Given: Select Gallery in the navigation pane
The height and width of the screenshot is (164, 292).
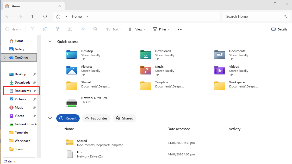Looking at the screenshot, I should pos(19,49).
